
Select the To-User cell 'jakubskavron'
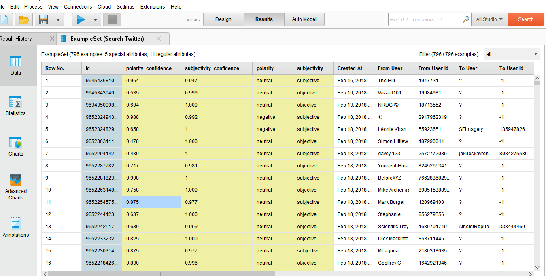[475, 154]
